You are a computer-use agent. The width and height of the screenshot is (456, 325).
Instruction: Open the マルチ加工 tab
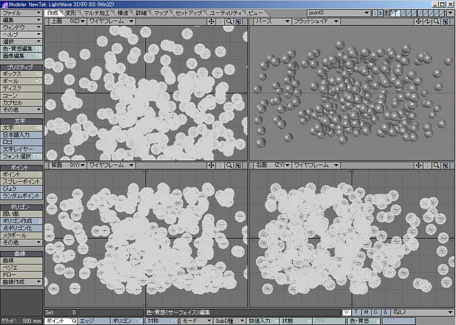pyautogui.click(x=97, y=12)
